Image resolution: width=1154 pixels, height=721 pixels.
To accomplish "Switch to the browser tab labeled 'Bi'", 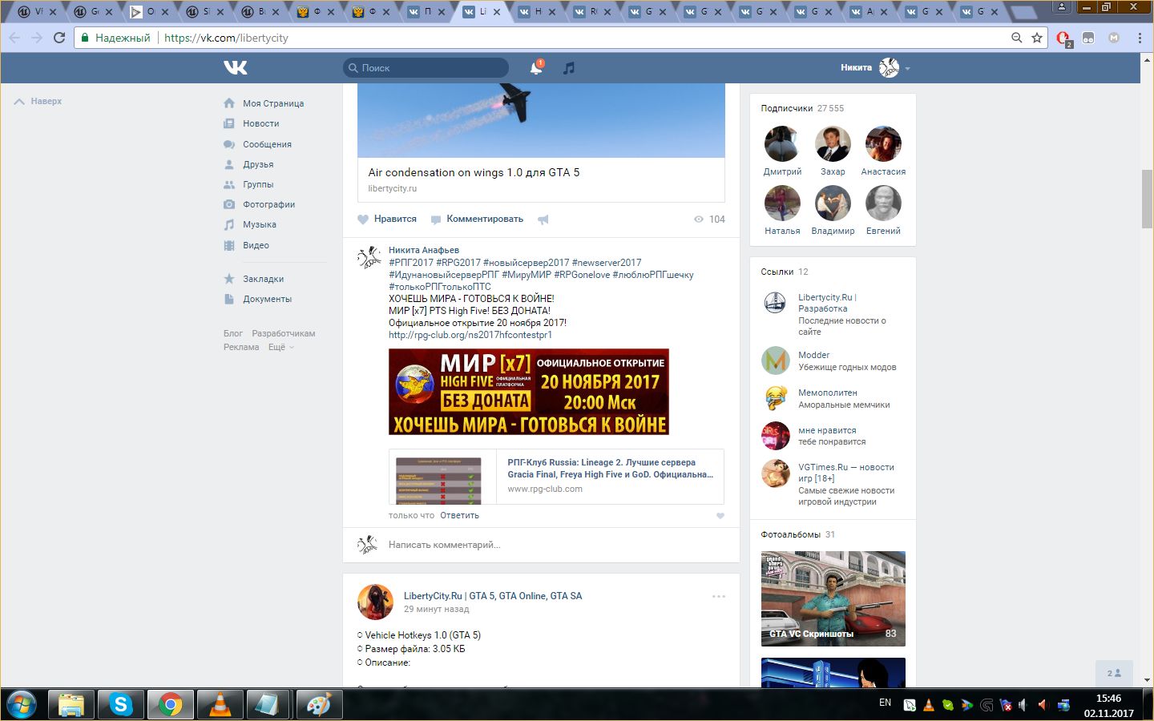I will point(262,12).
